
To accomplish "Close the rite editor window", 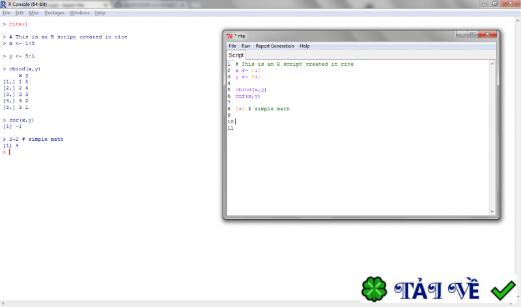I will click(487, 35).
